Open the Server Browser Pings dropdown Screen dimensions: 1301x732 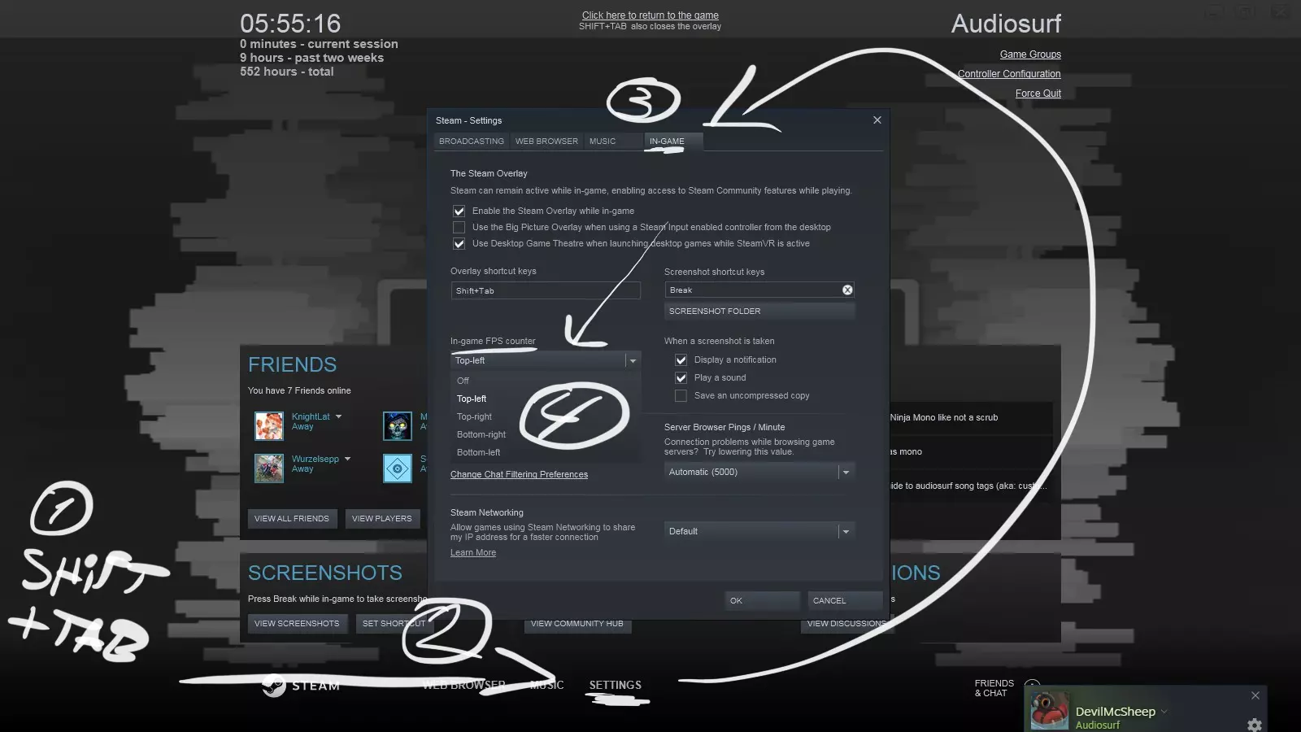[x=846, y=472]
